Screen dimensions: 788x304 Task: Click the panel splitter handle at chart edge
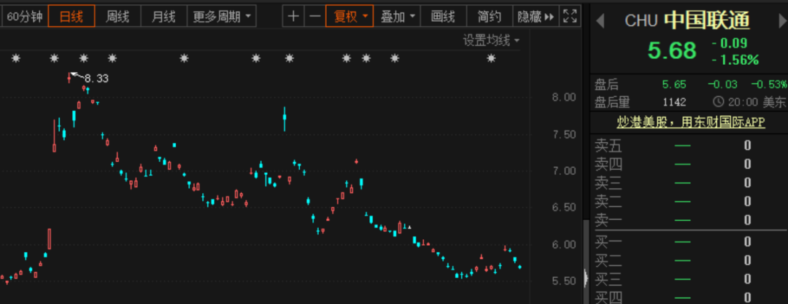click(585, 278)
